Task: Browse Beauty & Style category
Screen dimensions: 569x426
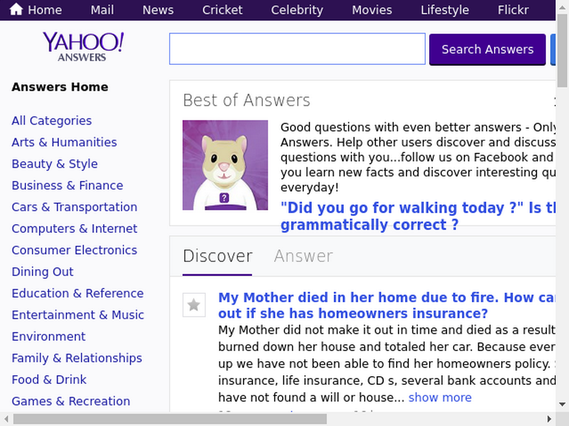Action: [x=54, y=164]
